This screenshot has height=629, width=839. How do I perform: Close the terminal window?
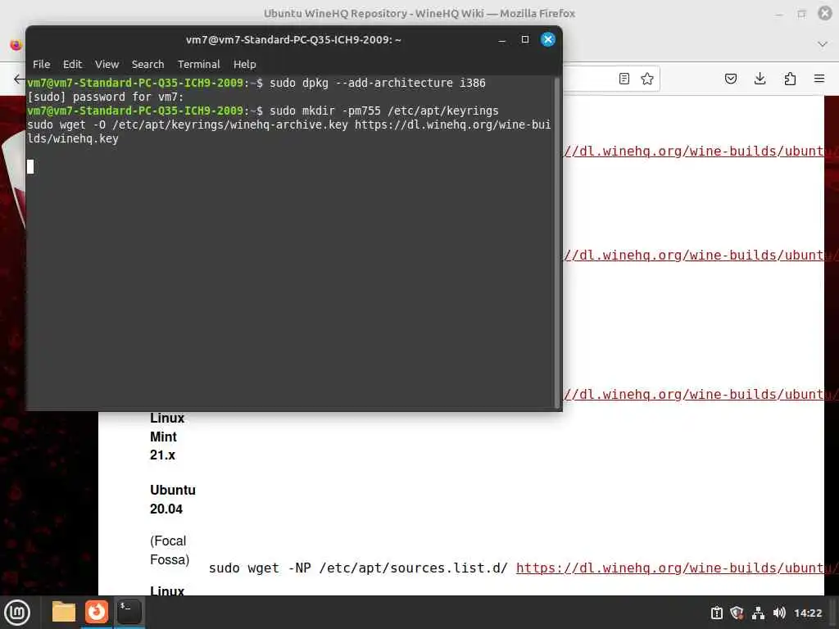pos(547,39)
